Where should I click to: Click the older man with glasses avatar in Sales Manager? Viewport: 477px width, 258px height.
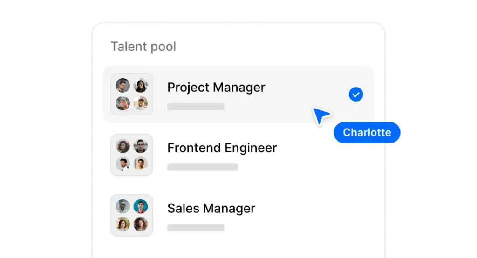(x=123, y=206)
